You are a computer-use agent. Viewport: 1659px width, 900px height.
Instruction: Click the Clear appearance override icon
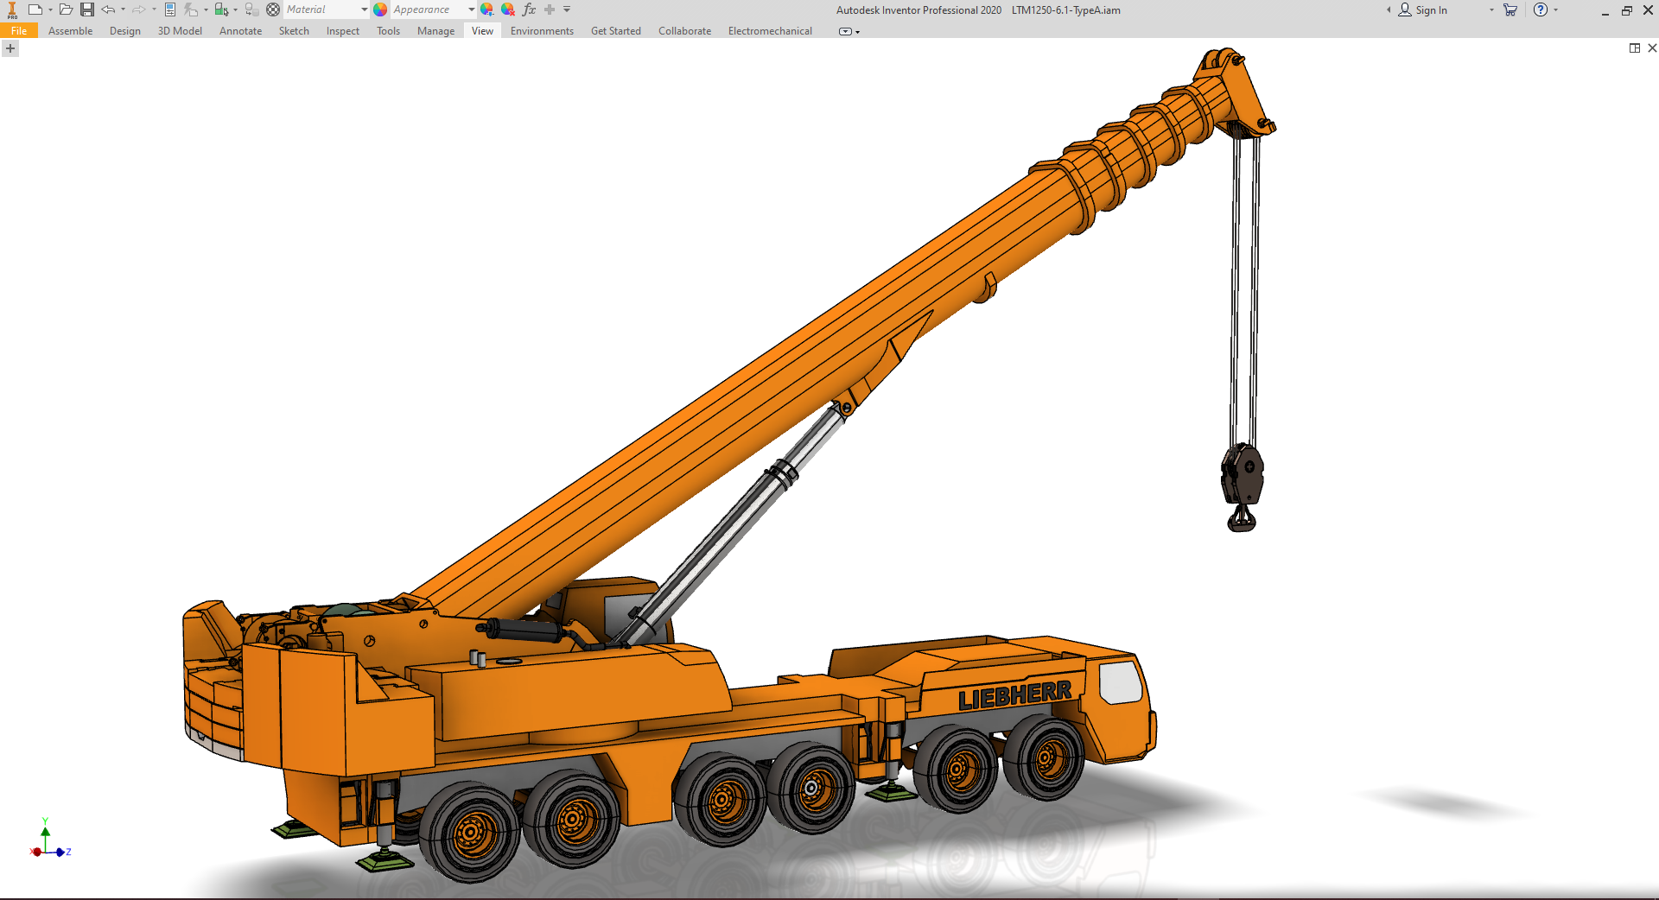pyautogui.click(x=508, y=10)
